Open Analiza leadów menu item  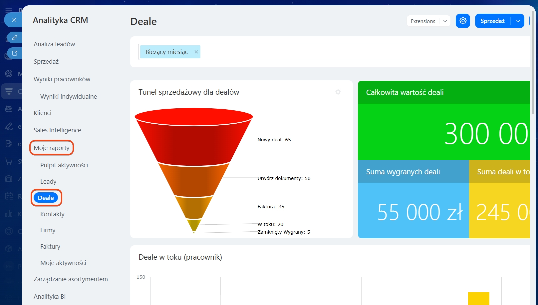coord(54,44)
